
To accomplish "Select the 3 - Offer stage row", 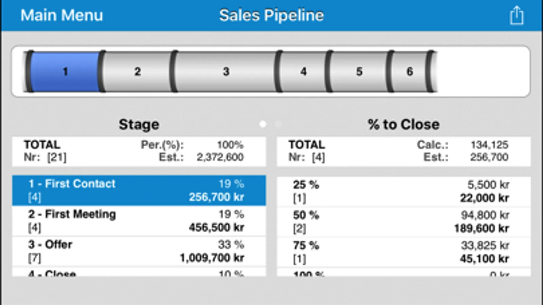I will (139, 251).
